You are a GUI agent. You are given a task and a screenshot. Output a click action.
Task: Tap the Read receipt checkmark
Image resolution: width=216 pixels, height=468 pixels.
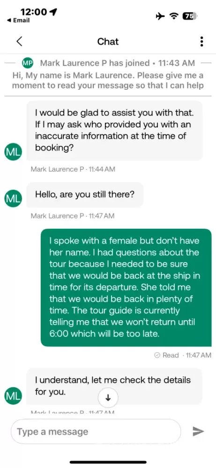coord(157,355)
